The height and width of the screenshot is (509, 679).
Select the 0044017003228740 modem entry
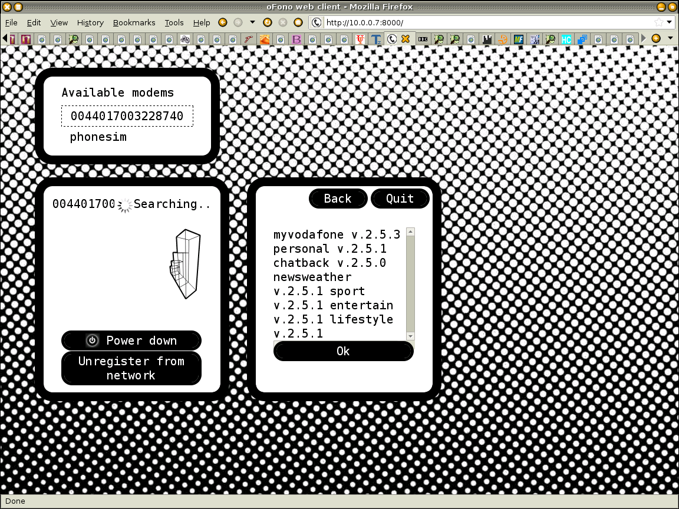coord(127,116)
